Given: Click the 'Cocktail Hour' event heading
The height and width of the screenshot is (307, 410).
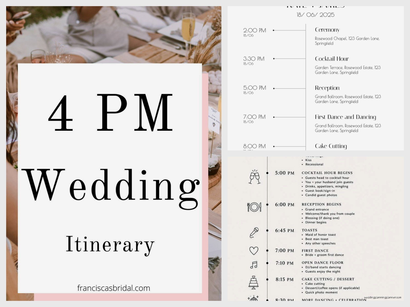Looking at the screenshot, I should [x=332, y=59].
